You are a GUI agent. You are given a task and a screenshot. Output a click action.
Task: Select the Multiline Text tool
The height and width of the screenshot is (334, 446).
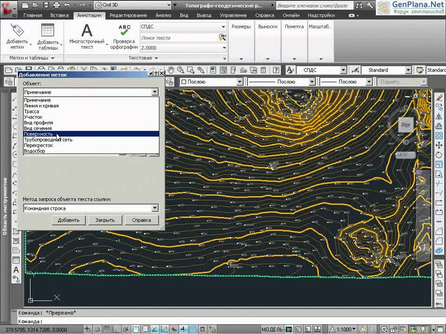pos(87,32)
